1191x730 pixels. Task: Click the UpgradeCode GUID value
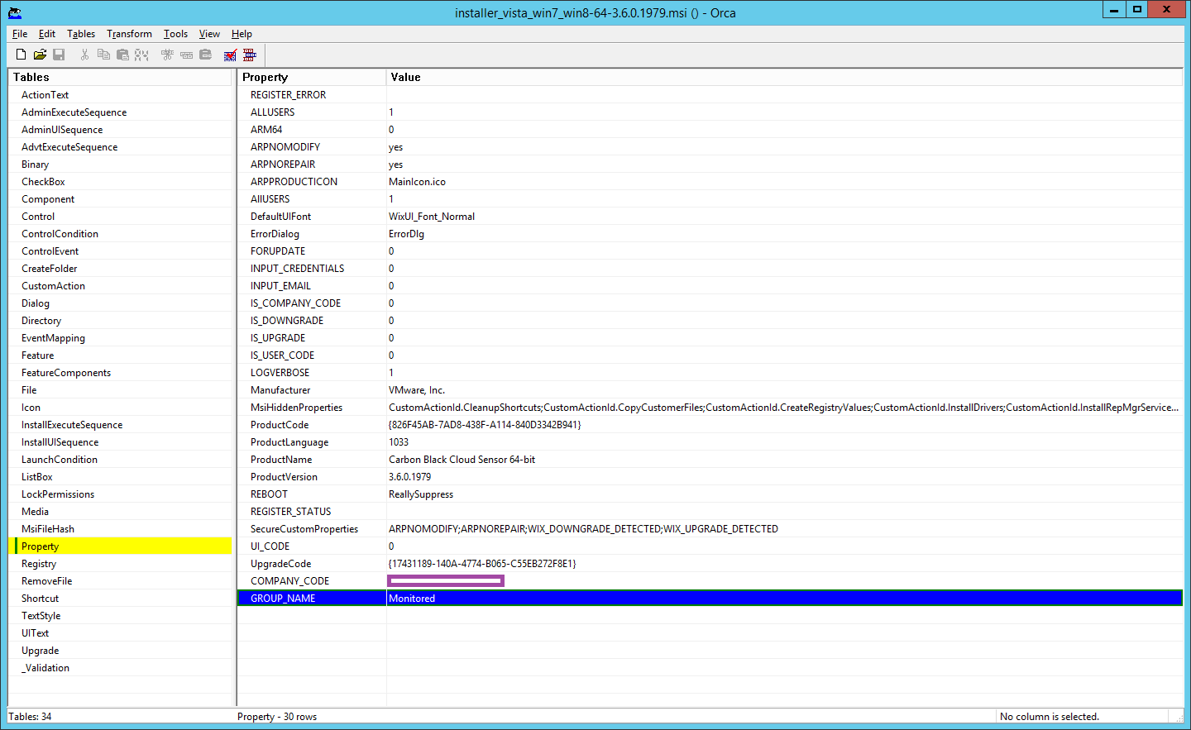pos(482,564)
